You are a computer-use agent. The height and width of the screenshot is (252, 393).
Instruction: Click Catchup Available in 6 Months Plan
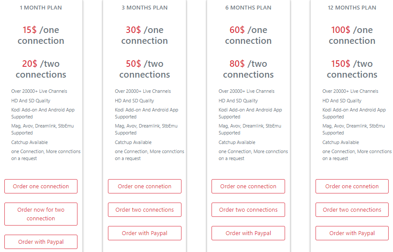pyautogui.click(x=237, y=142)
